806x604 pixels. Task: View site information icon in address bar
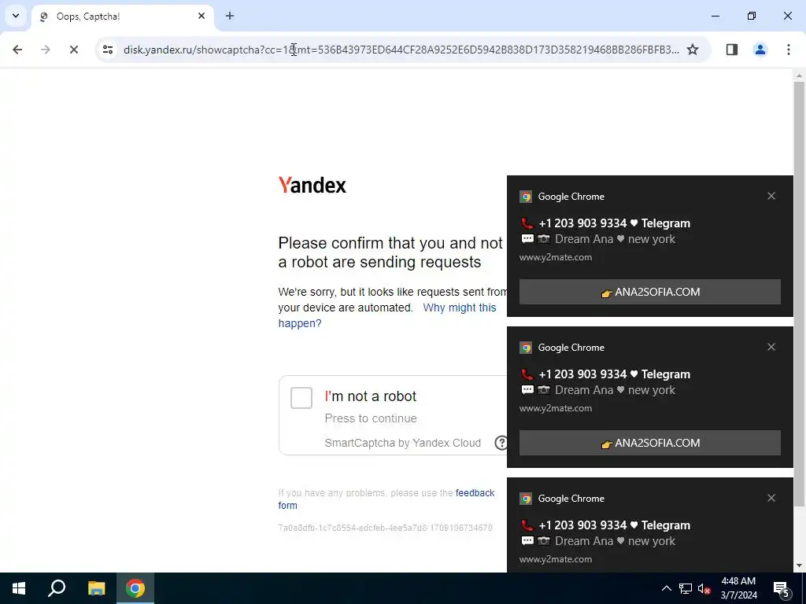point(107,50)
